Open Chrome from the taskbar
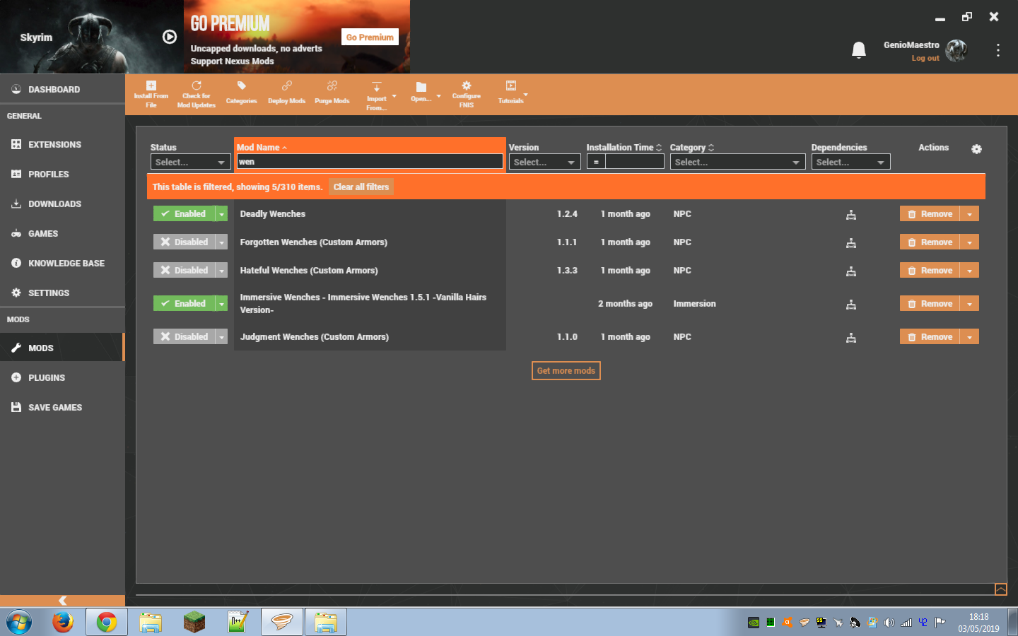1018x636 pixels. click(107, 622)
